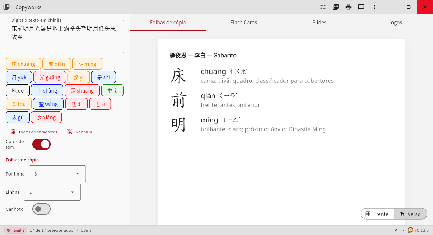Click the 17 de 17 selecionados status text
The image size is (433, 235).
point(51,230)
